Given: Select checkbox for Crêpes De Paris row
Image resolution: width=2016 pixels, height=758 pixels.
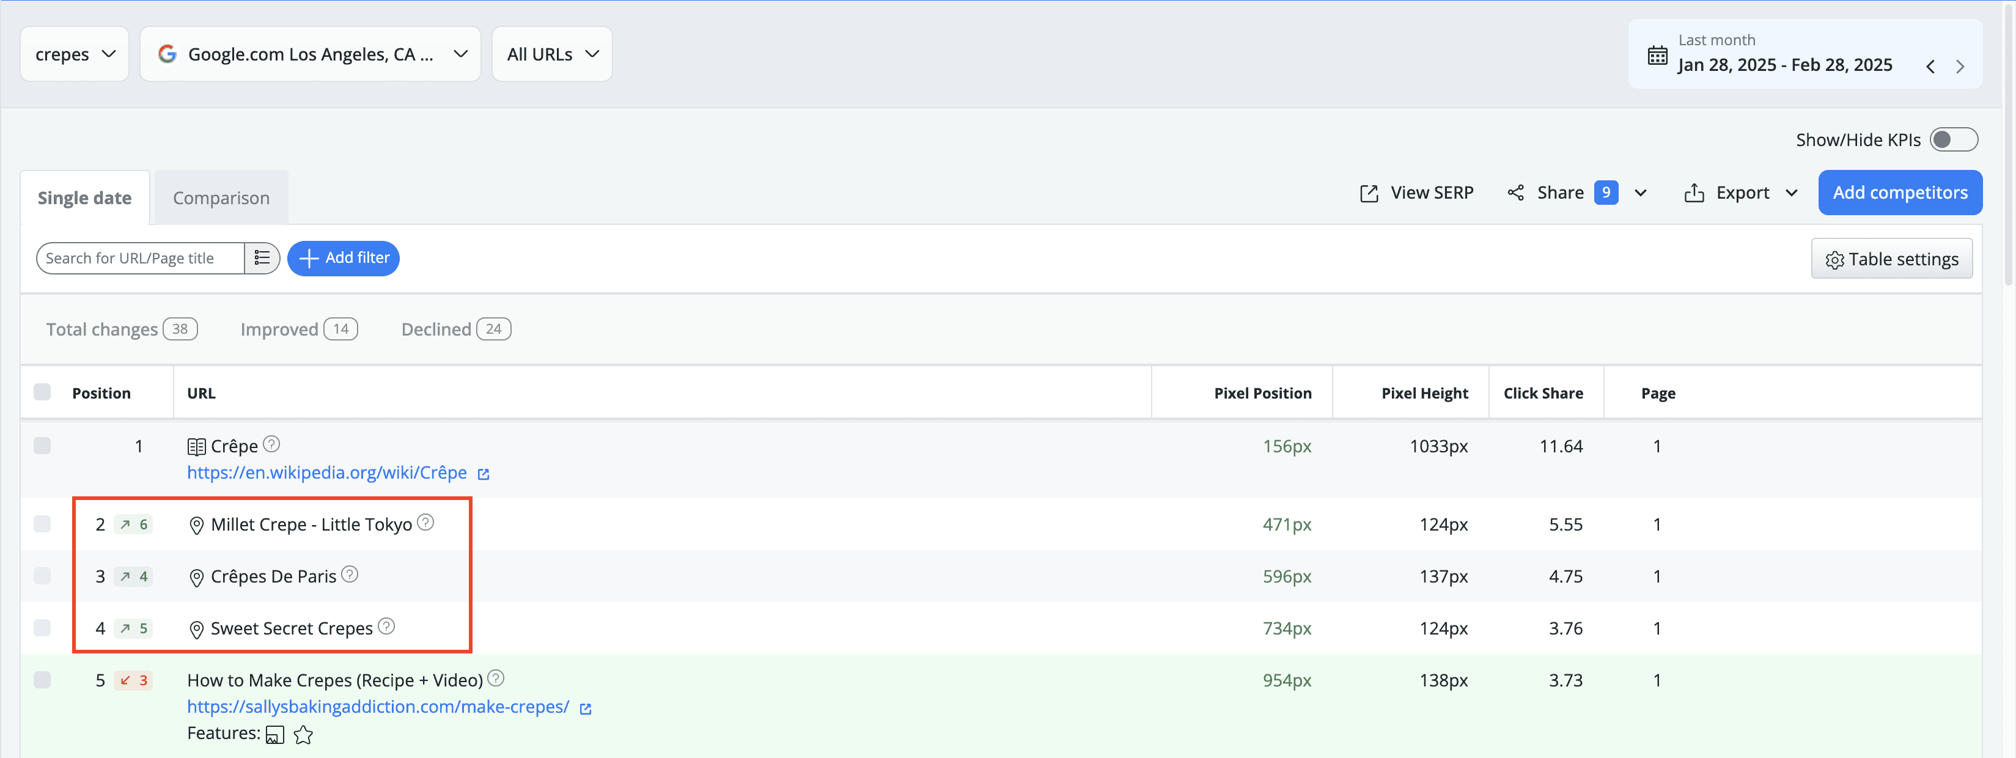Looking at the screenshot, I should click(x=42, y=576).
